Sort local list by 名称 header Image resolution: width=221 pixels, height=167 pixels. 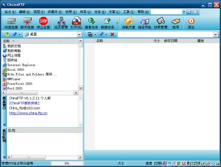(31, 41)
